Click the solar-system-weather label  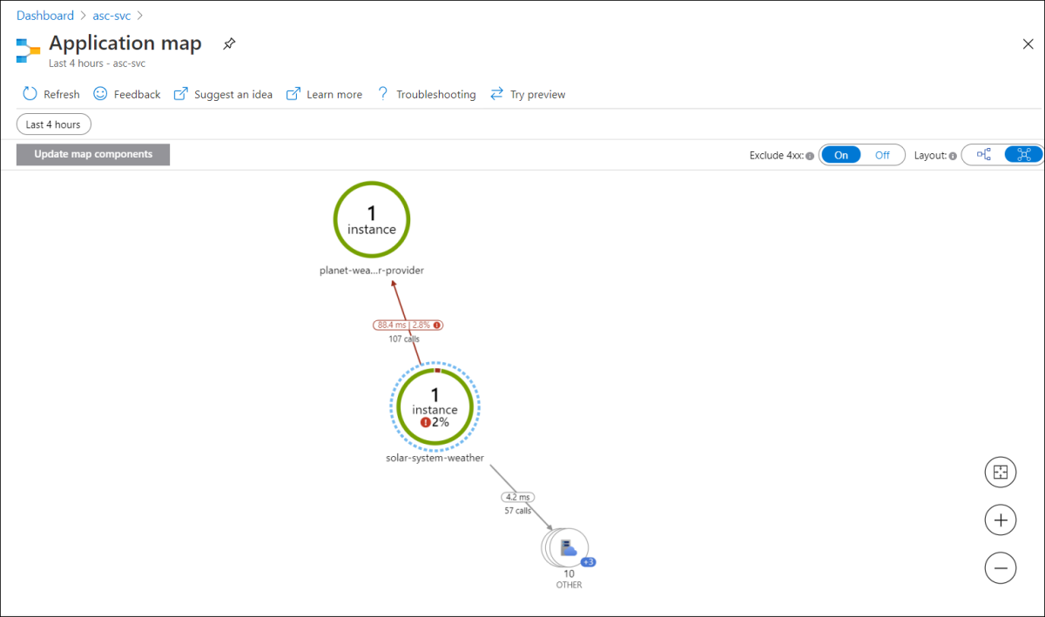(435, 458)
